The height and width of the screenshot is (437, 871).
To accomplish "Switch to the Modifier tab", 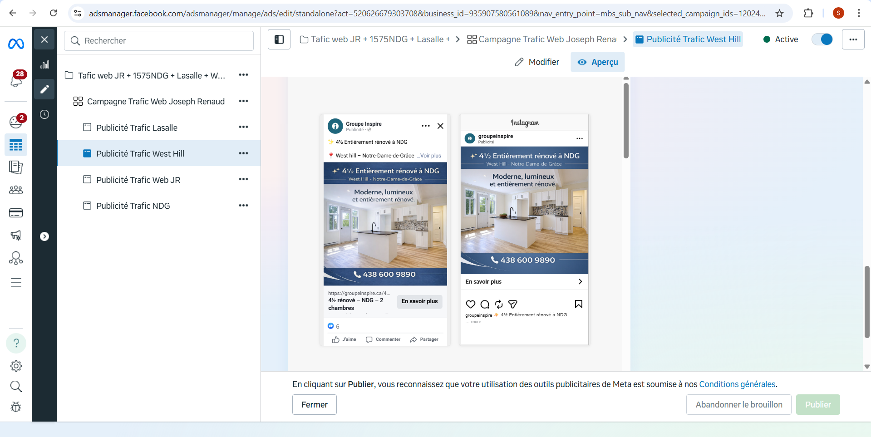I will click(537, 62).
